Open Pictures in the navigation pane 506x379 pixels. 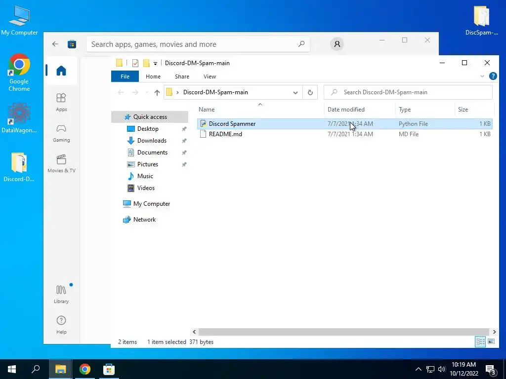click(147, 164)
